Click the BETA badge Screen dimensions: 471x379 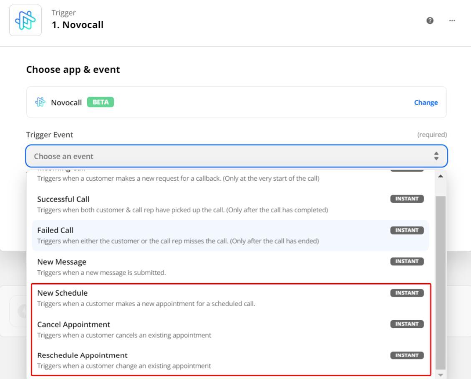pos(100,102)
